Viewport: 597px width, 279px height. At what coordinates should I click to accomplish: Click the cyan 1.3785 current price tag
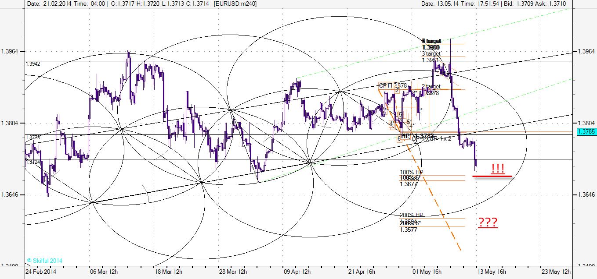pos(586,131)
